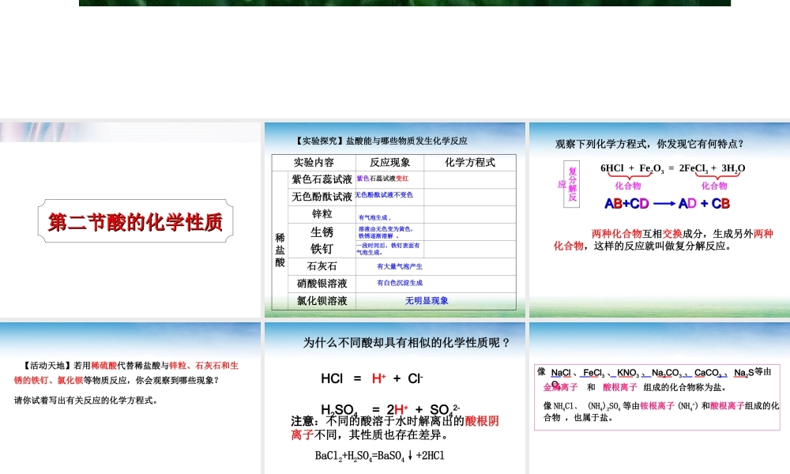Screen dimensions: 790x474
Task: Click the text 组成的化合物称为盐
Action: [685, 387]
